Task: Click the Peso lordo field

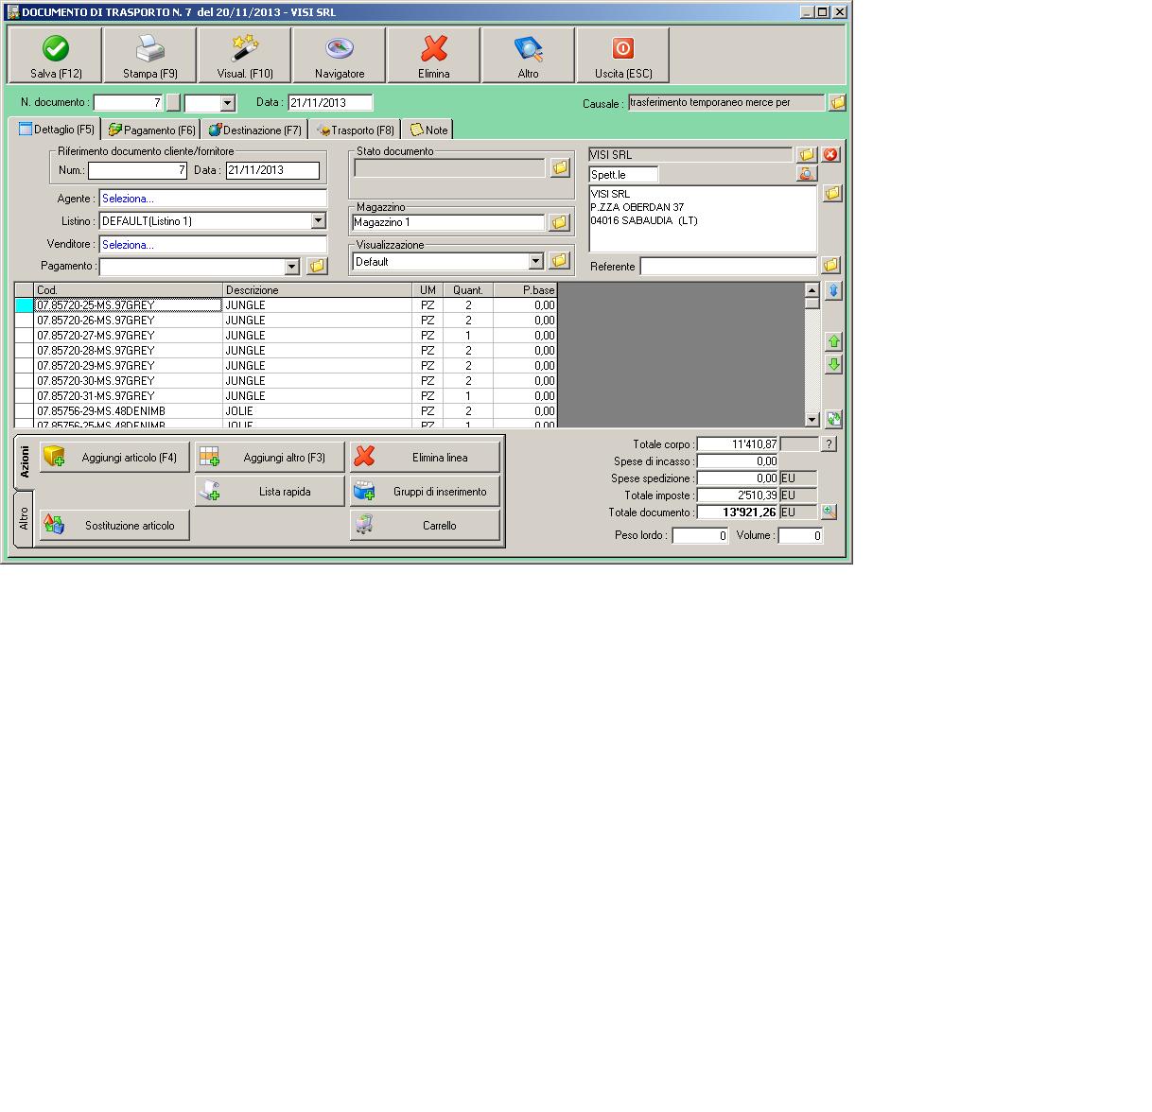Action: 700,535
